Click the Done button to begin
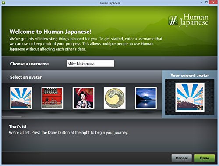The height and width of the screenshot is (166, 219). [205, 158]
